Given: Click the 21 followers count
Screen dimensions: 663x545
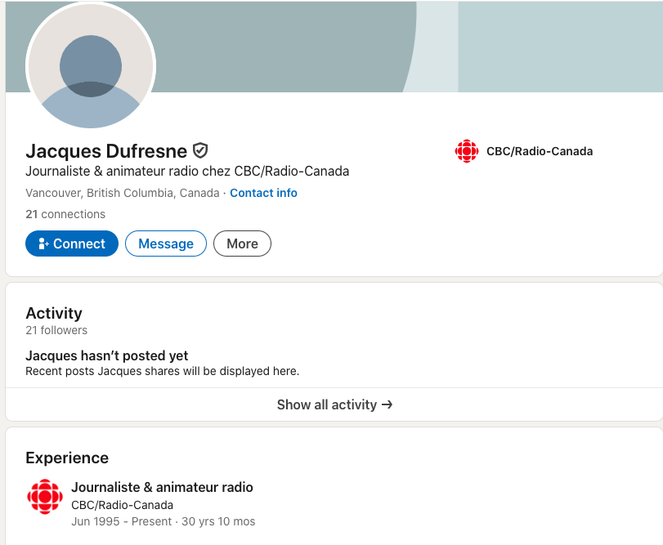Looking at the screenshot, I should coord(56,330).
